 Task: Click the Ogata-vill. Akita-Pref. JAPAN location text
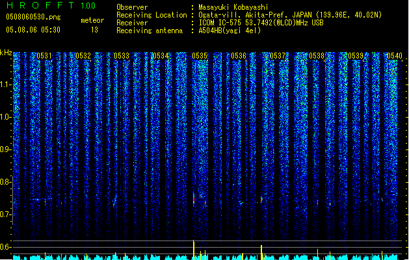(290, 15)
